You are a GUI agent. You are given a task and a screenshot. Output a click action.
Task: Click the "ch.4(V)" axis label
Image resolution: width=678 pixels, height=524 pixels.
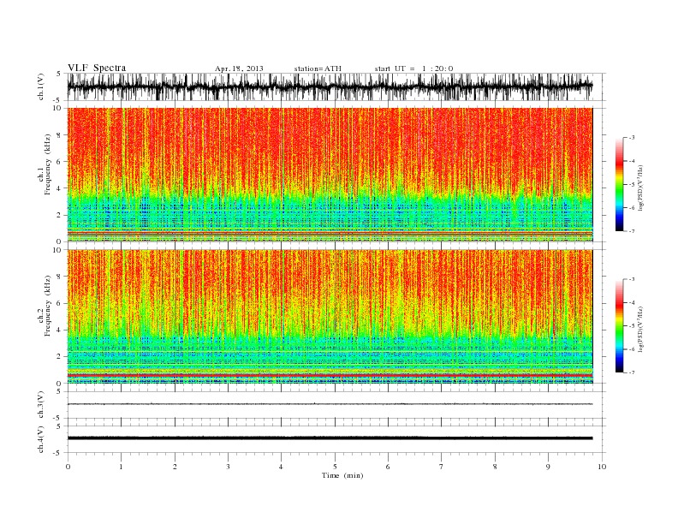pyautogui.click(x=41, y=439)
